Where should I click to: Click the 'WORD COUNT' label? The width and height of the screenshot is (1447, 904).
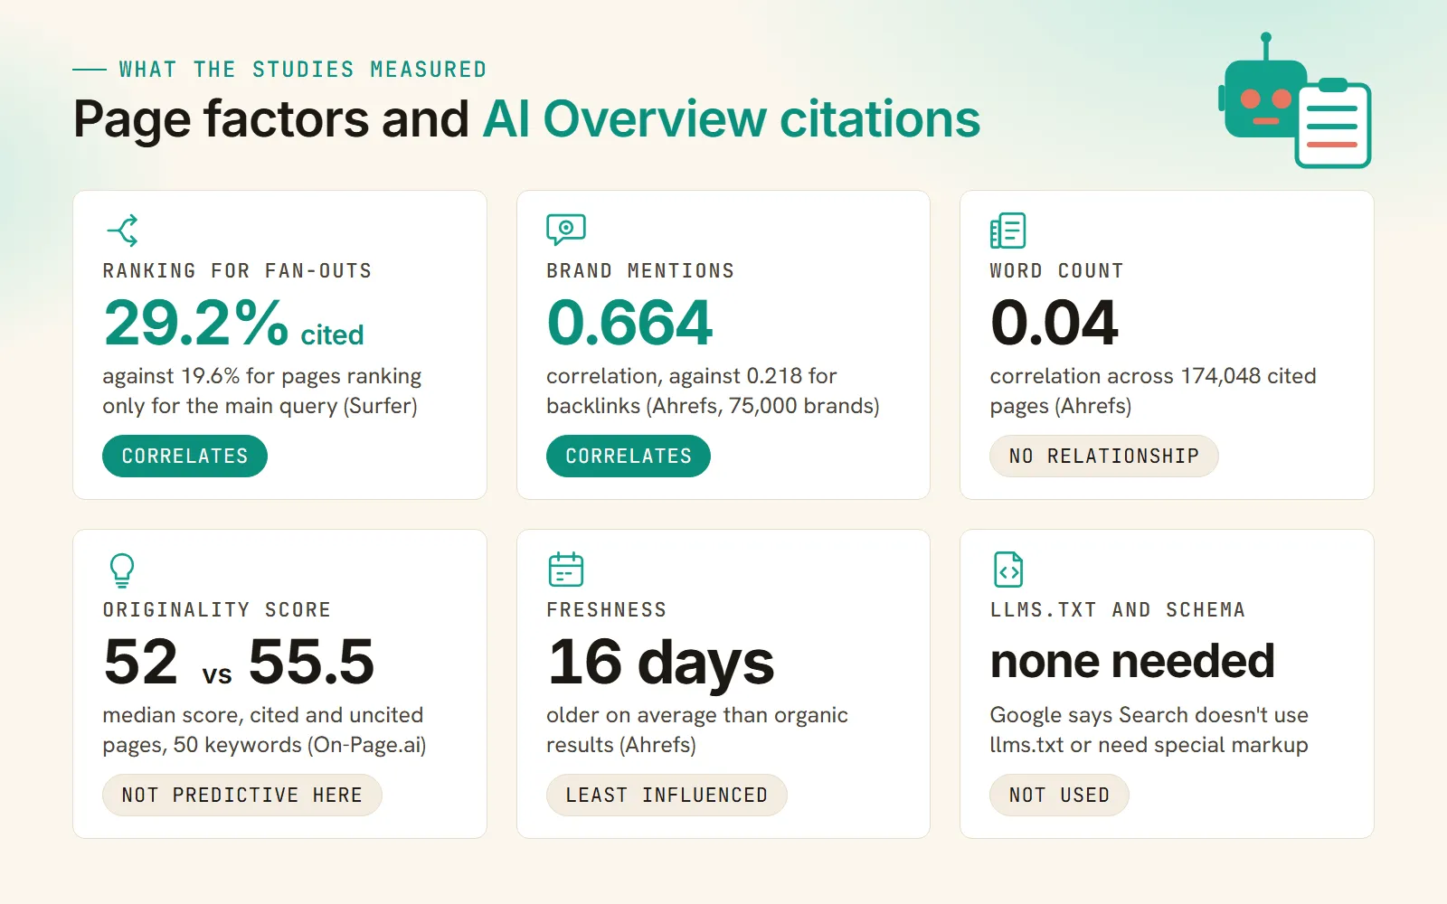point(1056,270)
